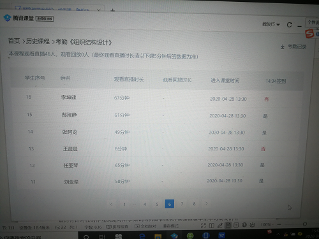Screen dimensions: 319x239
Task: Open the 首页 breadcrumb link
Action: pos(14,41)
